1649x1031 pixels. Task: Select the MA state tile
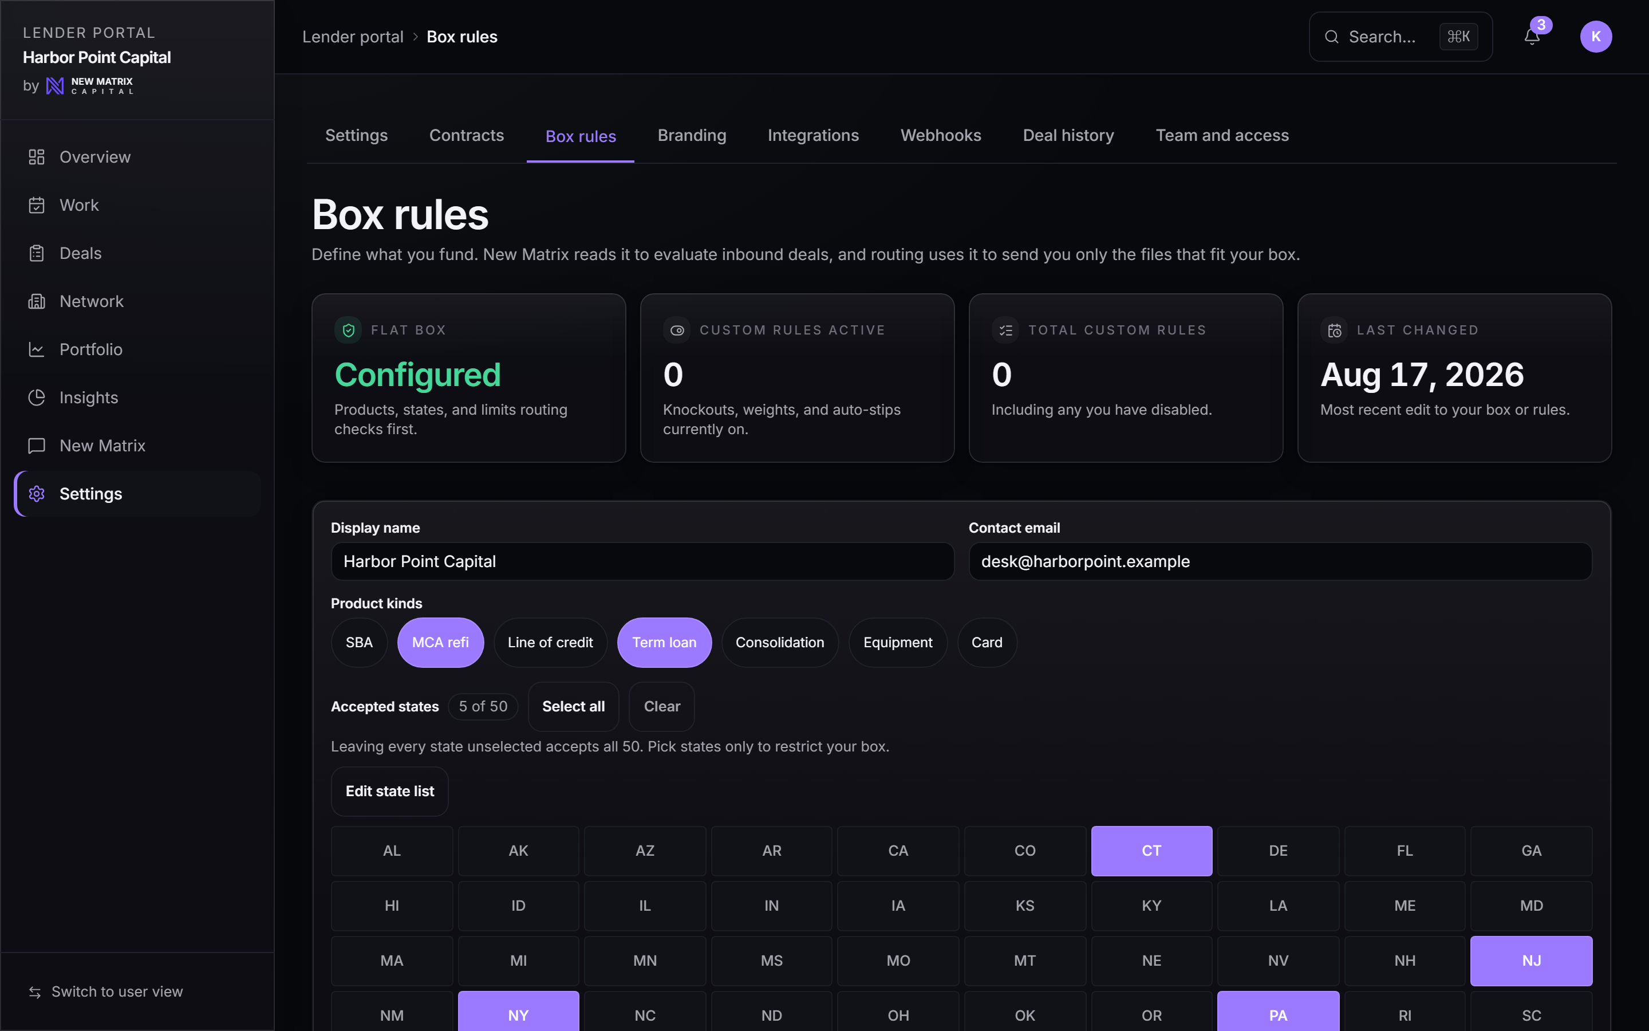tap(392, 961)
